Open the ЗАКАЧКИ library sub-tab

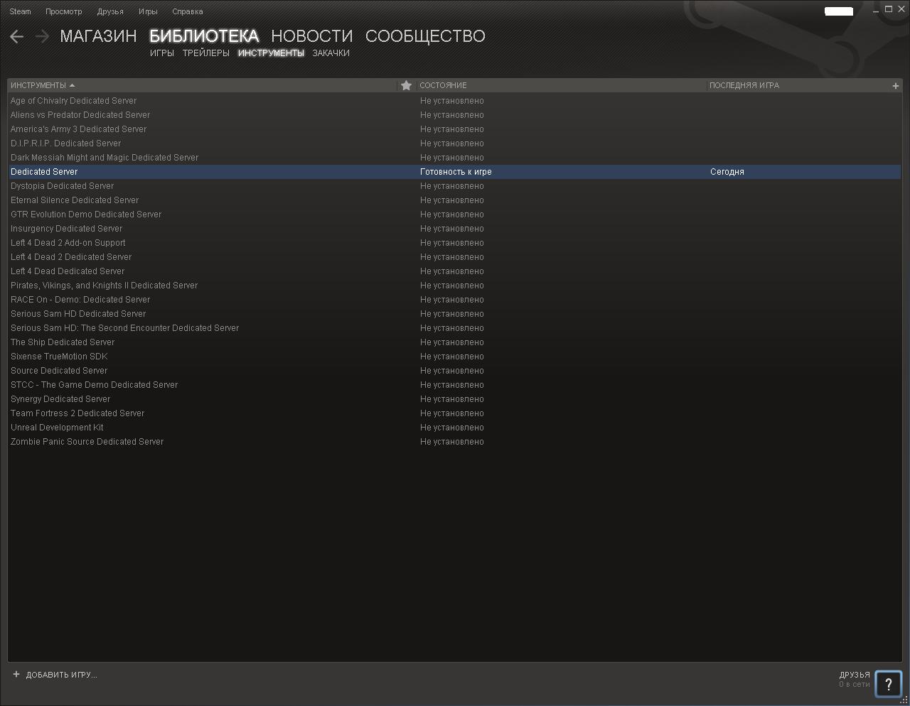pos(331,53)
